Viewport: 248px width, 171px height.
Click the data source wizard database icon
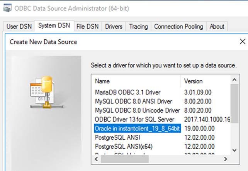[46, 92]
